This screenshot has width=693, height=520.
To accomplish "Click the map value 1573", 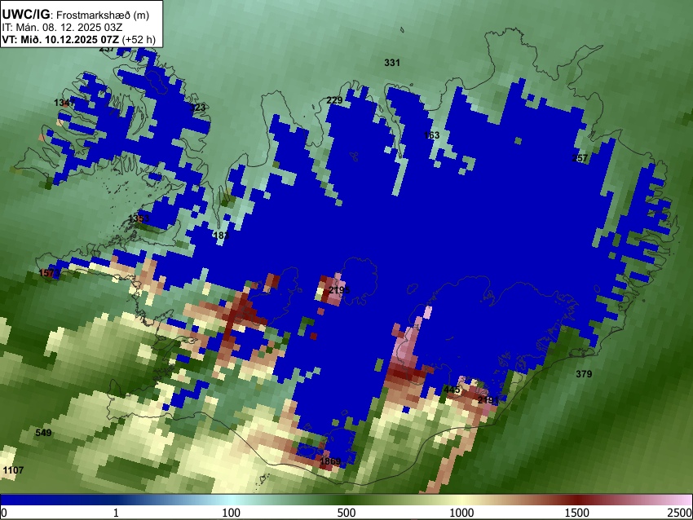I will point(50,273).
